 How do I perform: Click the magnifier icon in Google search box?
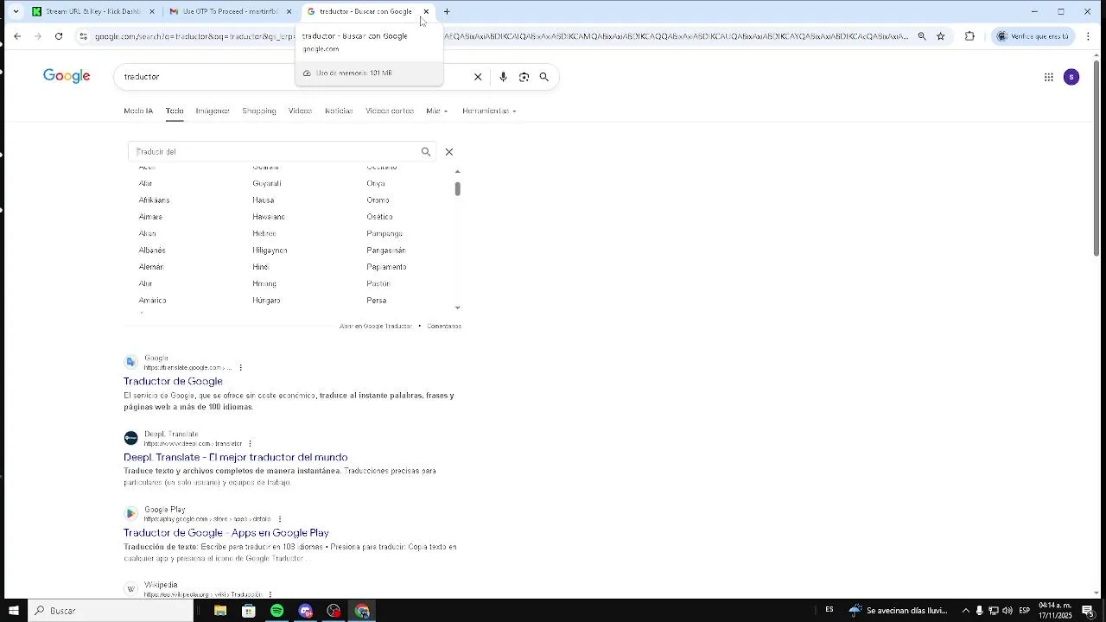[x=544, y=77]
